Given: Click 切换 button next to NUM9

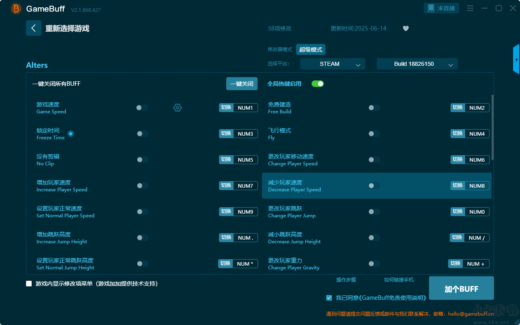Looking at the screenshot, I should click(x=226, y=212).
